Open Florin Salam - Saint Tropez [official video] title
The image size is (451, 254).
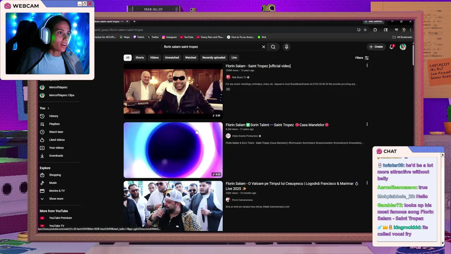pos(258,66)
